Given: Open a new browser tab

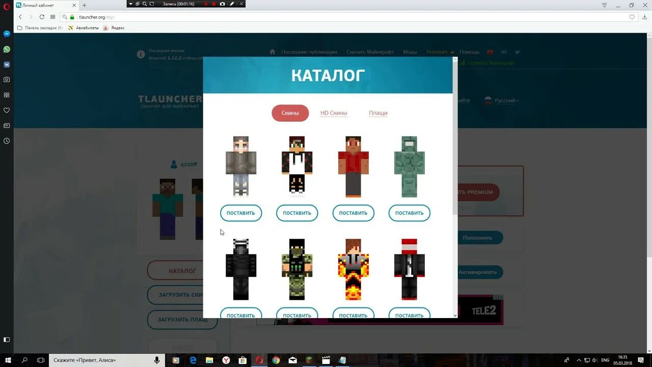Looking at the screenshot, I should pyautogui.click(x=85, y=5).
